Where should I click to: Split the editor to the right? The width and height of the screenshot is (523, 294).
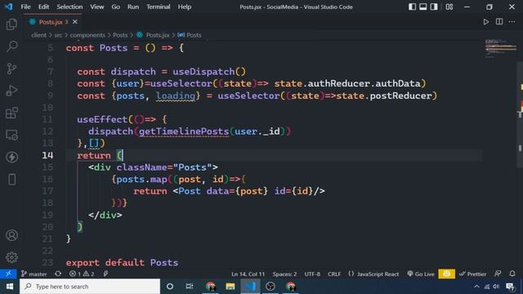click(499, 22)
